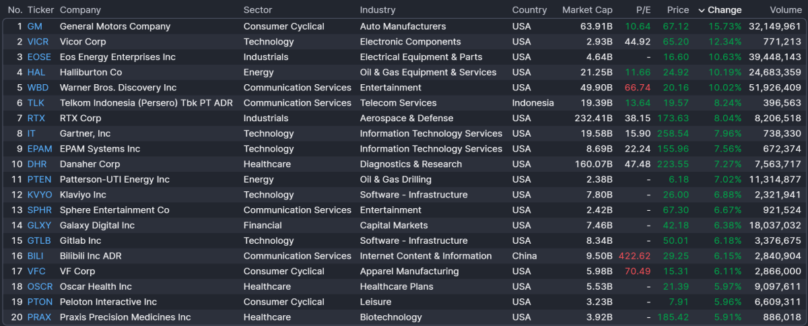Open the GLXY ticker link

click(x=39, y=226)
